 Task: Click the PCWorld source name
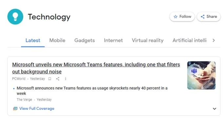19,79
